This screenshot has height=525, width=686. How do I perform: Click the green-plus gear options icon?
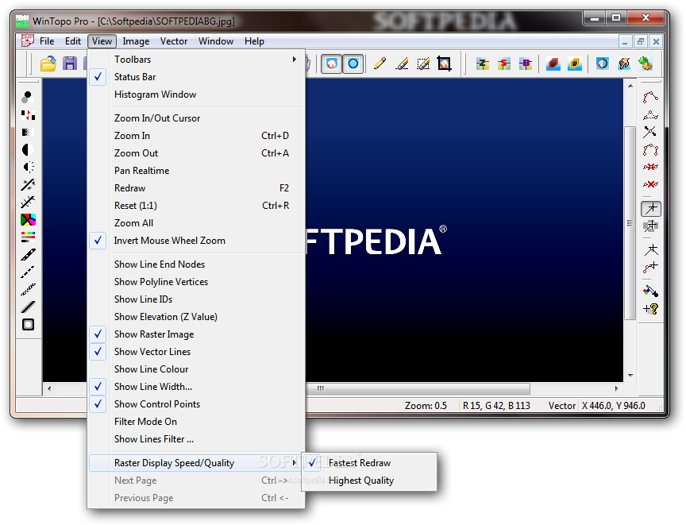[646, 64]
